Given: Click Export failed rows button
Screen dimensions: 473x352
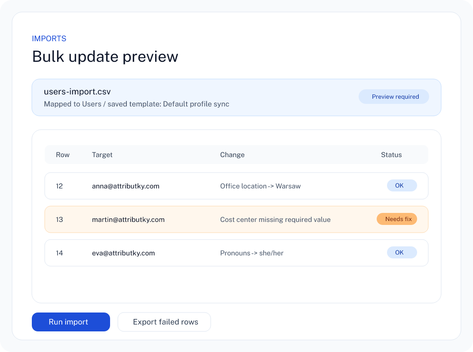Looking at the screenshot, I should (164, 322).
